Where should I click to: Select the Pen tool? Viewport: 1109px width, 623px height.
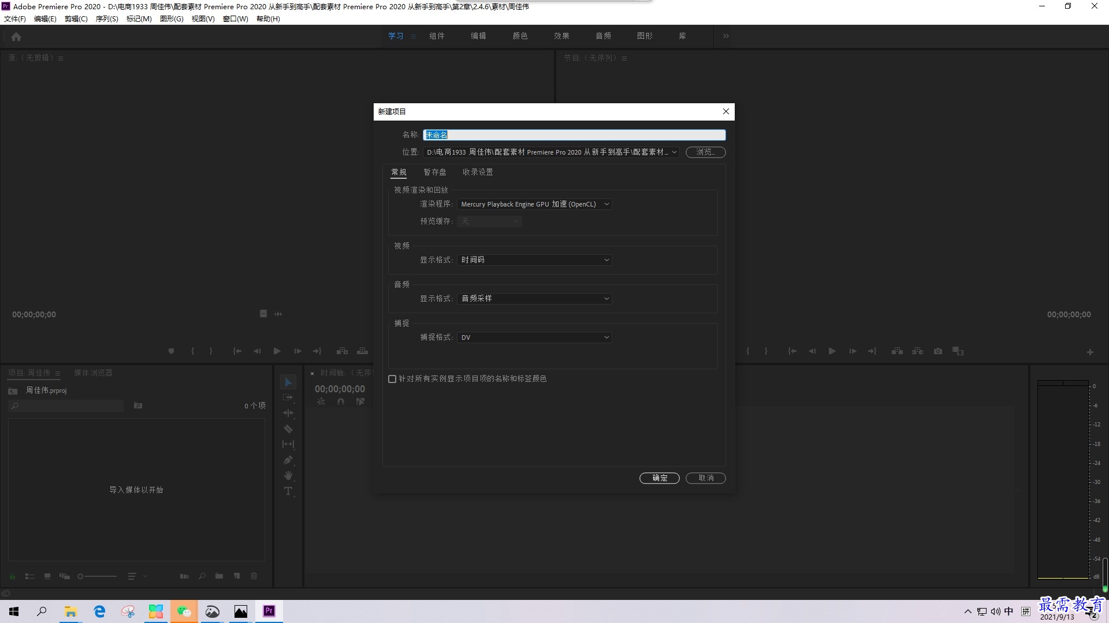point(288,460)
